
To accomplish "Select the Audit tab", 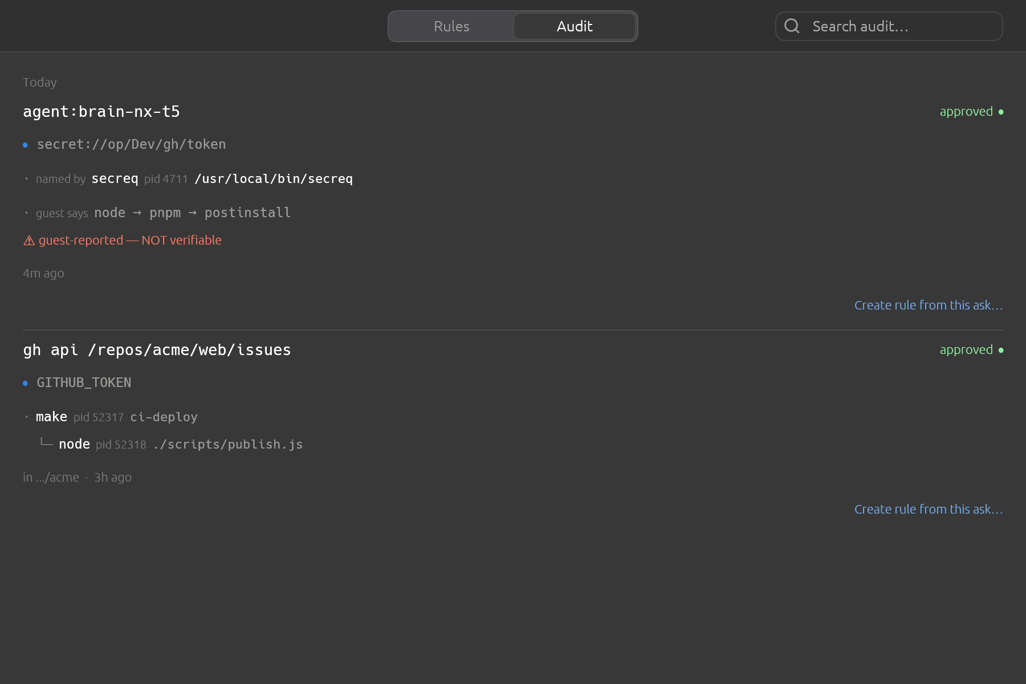I will [575, 26].
